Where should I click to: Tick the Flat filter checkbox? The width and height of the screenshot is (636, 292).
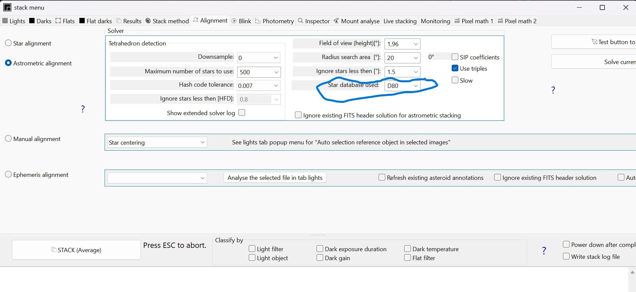408,258
